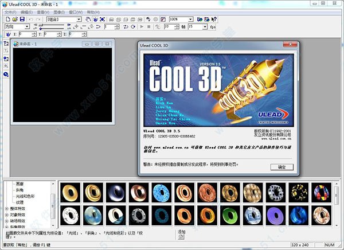Viewport: 344px width, 250px height.
Task: Open the 帮助(H) menu
Action: click(93, 12)
